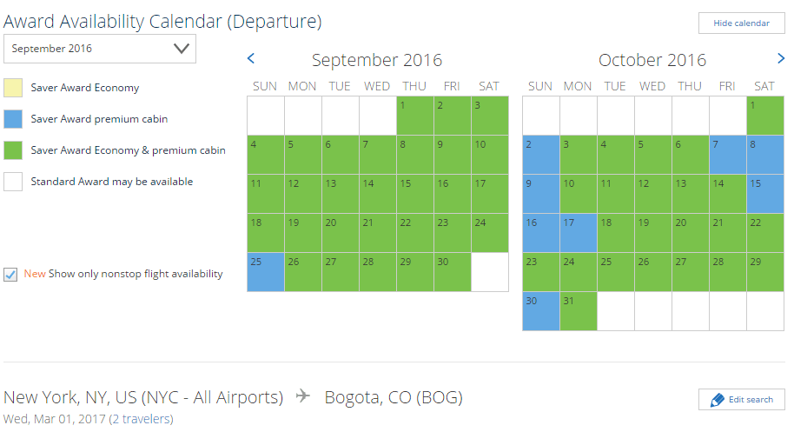Screen dimensions: 794x432
Task: Open the September 2016 month dropdown
Action: [x=100, y=49]
